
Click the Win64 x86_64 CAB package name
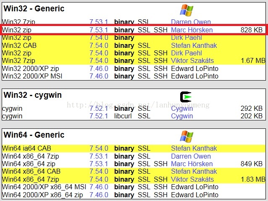(x=31, y=171)
